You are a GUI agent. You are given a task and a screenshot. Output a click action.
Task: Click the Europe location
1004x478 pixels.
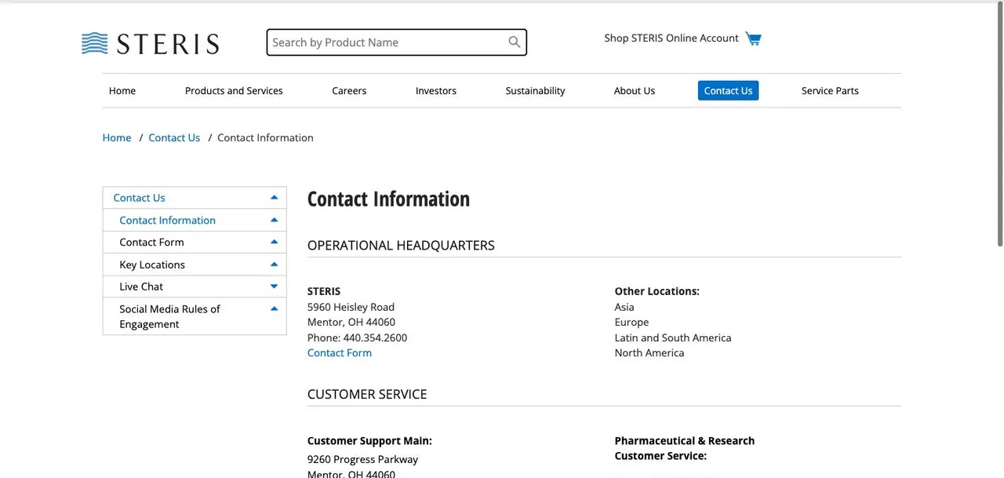(x=631, y=322)
